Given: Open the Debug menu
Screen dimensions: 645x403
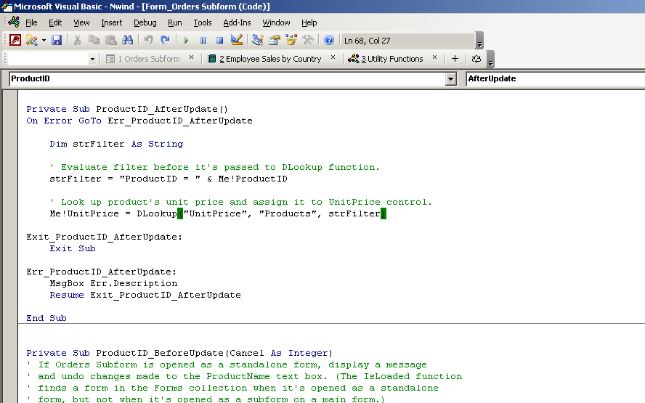Looking at the screenshot, I should [x=145, y=23].
